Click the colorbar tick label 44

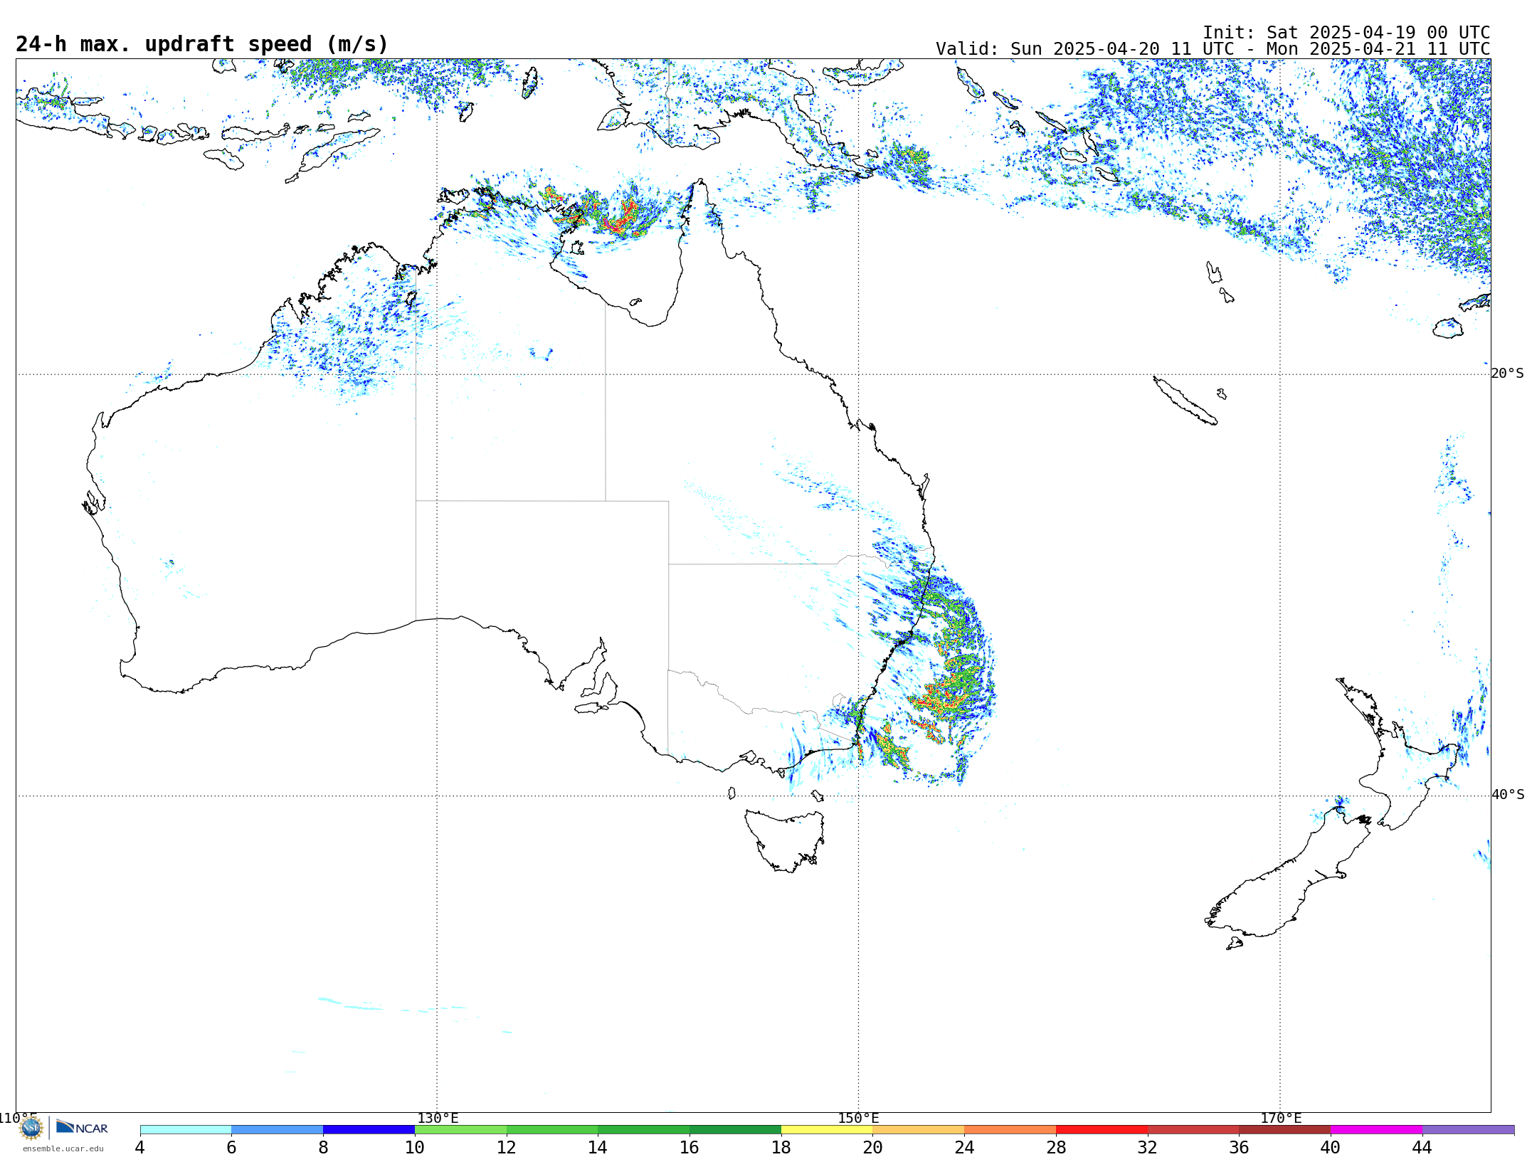tap(1422, 1148)
